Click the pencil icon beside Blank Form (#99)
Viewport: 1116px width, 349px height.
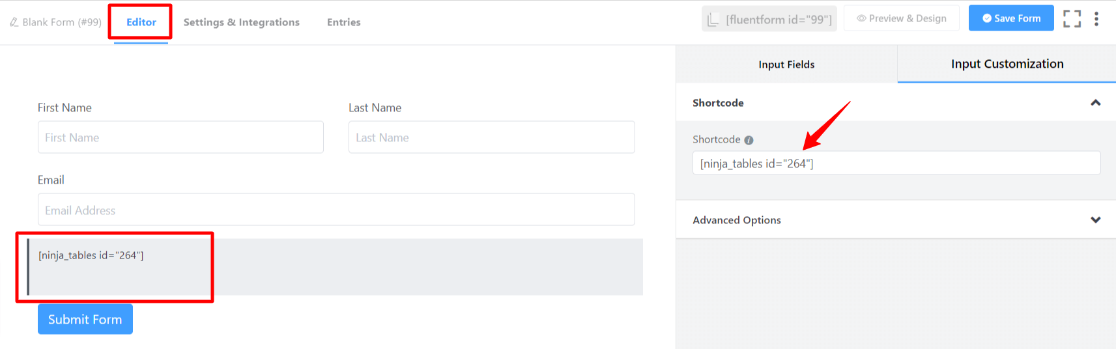pyautogui.click(x=14, y=22)
